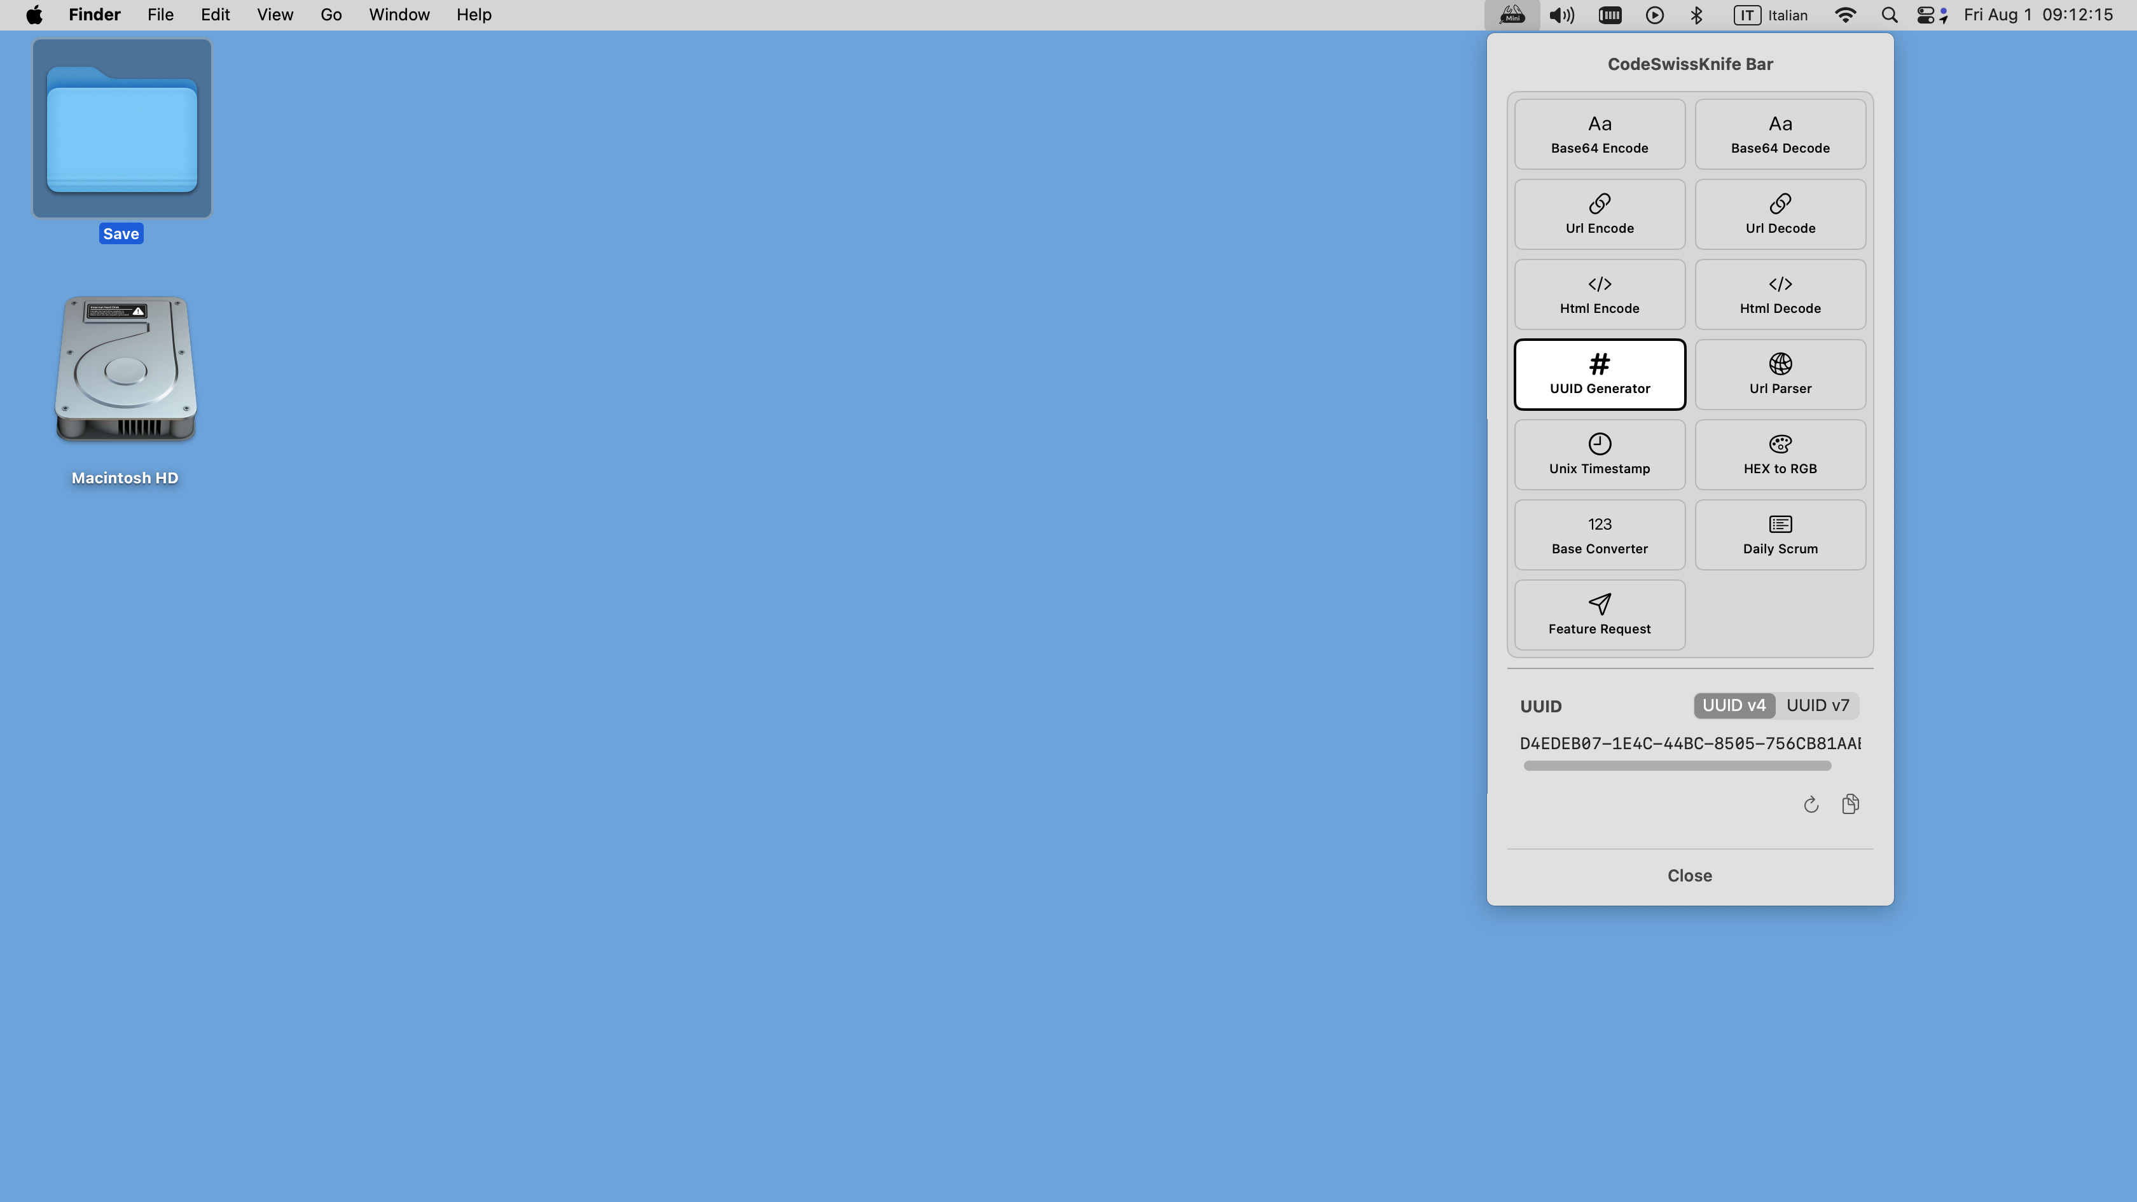Open the Finder menu

(95, 15)
